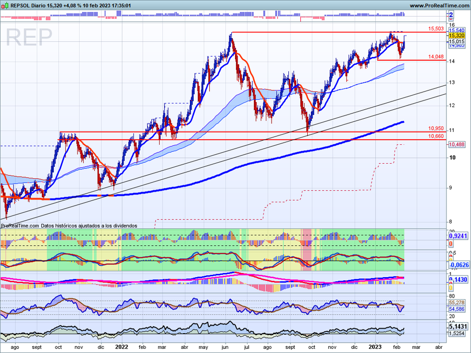Select the red 10,950 horizontal line label

pos(436,129)
